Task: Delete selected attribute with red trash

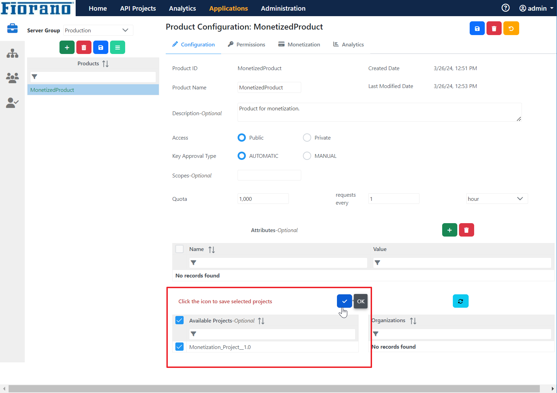Action: (x=467, y=230)
